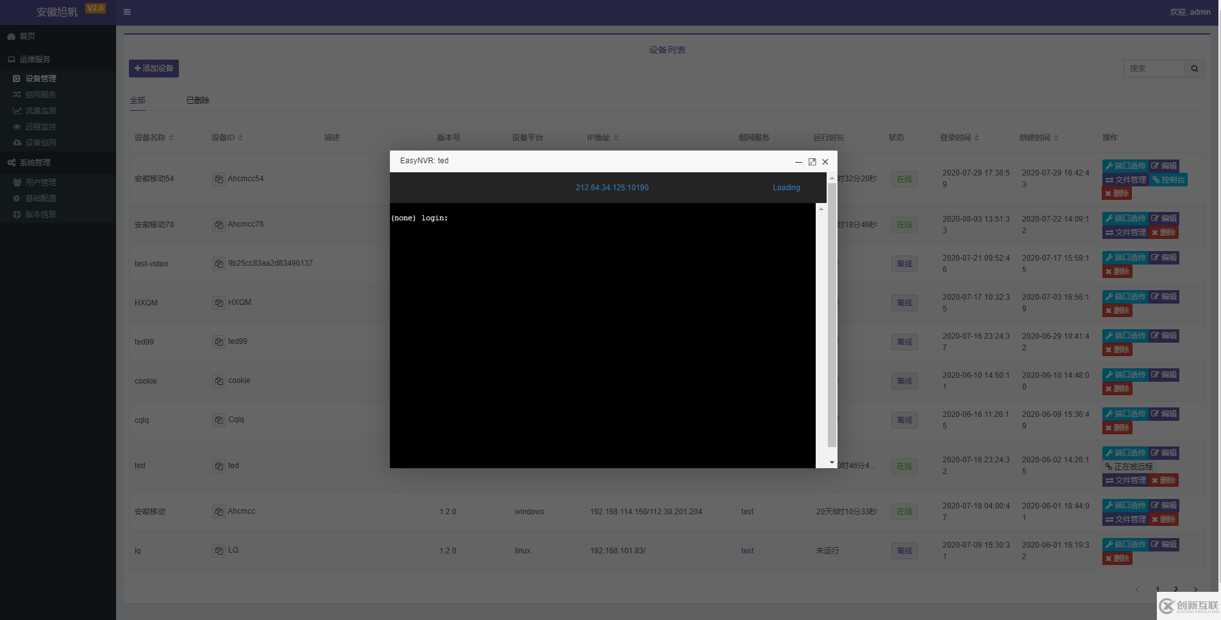Minimize the EasyNVR ted terminal dialog

(x=798, y=162)
